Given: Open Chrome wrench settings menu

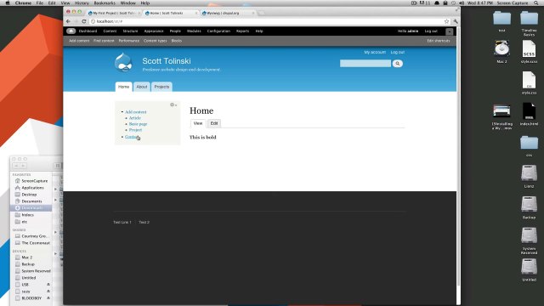Looking at the screenshot, I should pos(456,21).
